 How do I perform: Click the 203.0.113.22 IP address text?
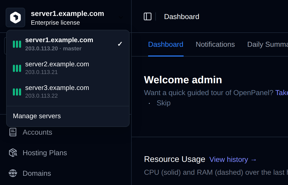pos(41,96)
